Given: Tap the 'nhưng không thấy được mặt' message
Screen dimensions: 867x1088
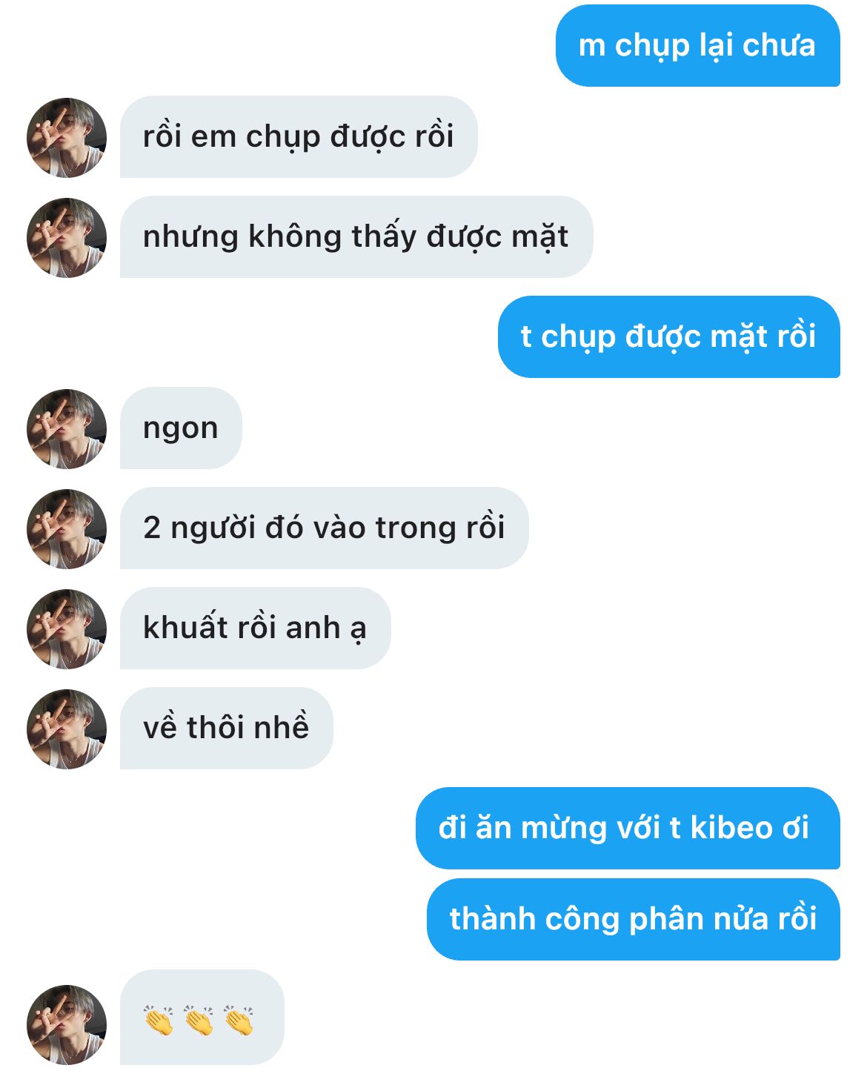Looking at the screenshot, I should (x=356, y=236).
